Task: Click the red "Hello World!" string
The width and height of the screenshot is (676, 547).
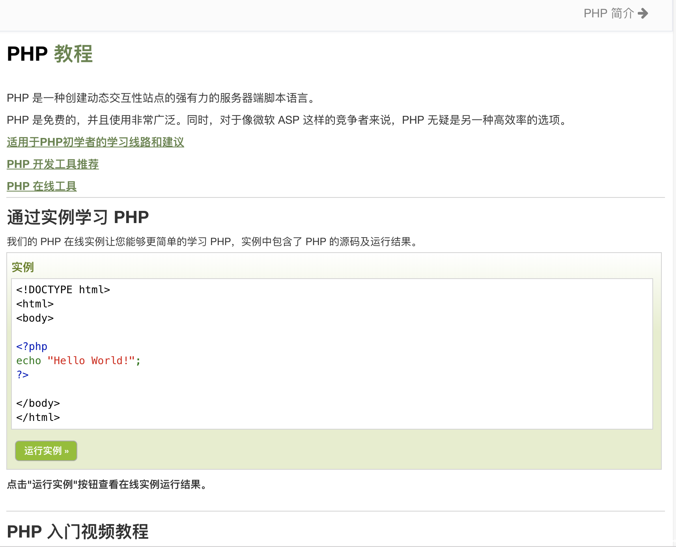Action: 91,361
